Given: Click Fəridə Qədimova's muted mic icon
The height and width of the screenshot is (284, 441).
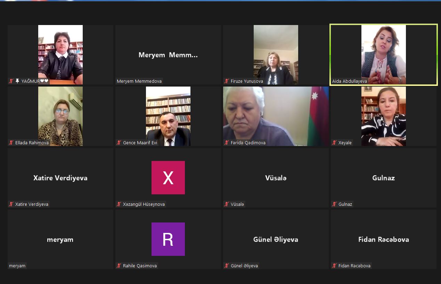Looking at the screenshot, I should coord(227,143).
